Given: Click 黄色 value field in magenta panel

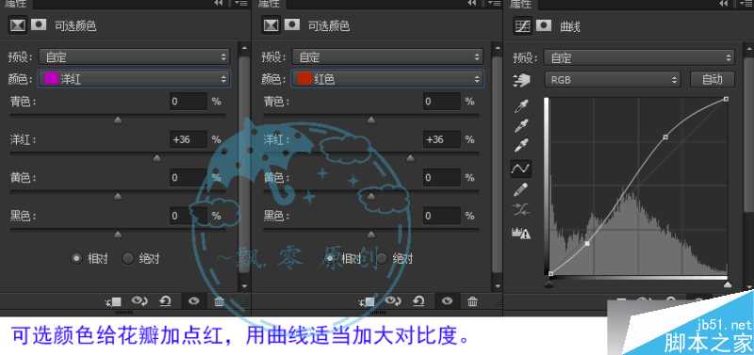Looking at the screenshot, I should (x=188, y=178).
